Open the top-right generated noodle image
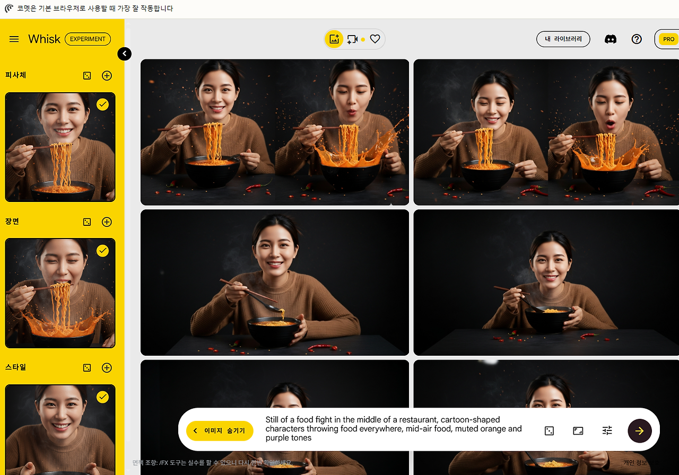 click(546, 132)
